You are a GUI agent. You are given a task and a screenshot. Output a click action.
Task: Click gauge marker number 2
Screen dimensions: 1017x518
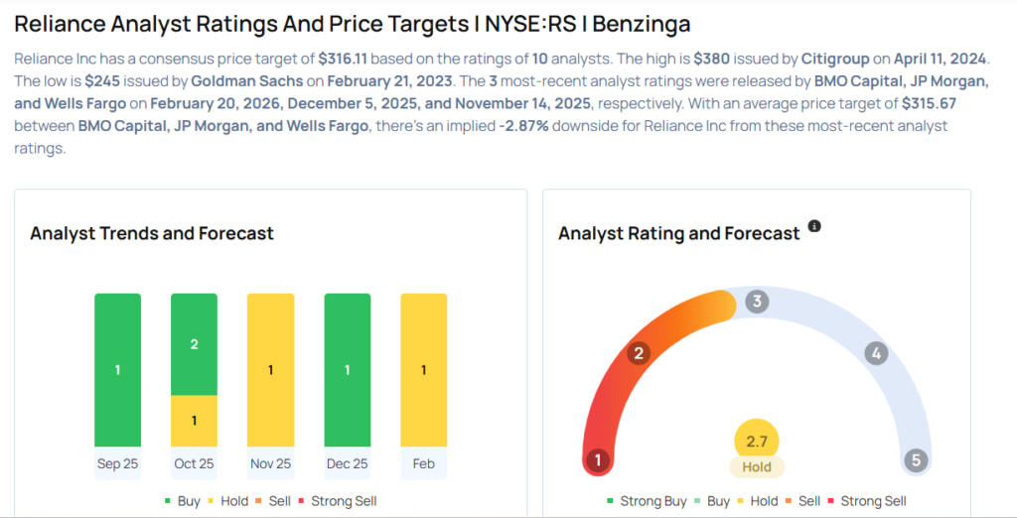click(640, 353)
